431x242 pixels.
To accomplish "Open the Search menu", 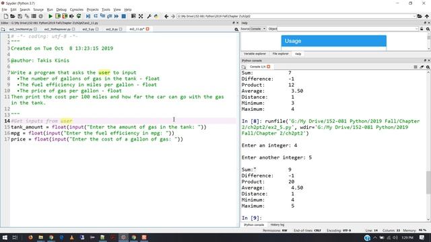I will [x=25, y=9].
